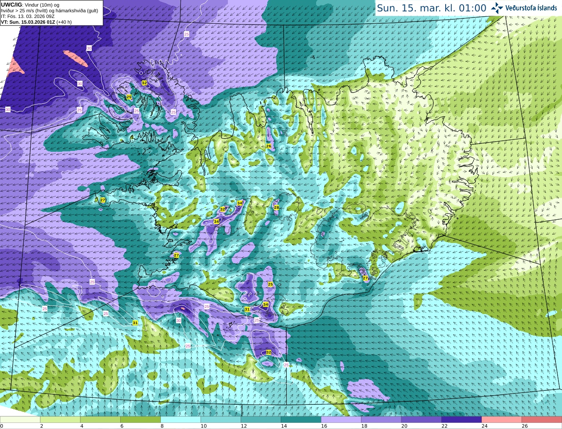This screenshot has width=562, height=429.
Task: Pick the salmon legend swatch above 26
Action: pyautogui.click(x=542, y=420)
